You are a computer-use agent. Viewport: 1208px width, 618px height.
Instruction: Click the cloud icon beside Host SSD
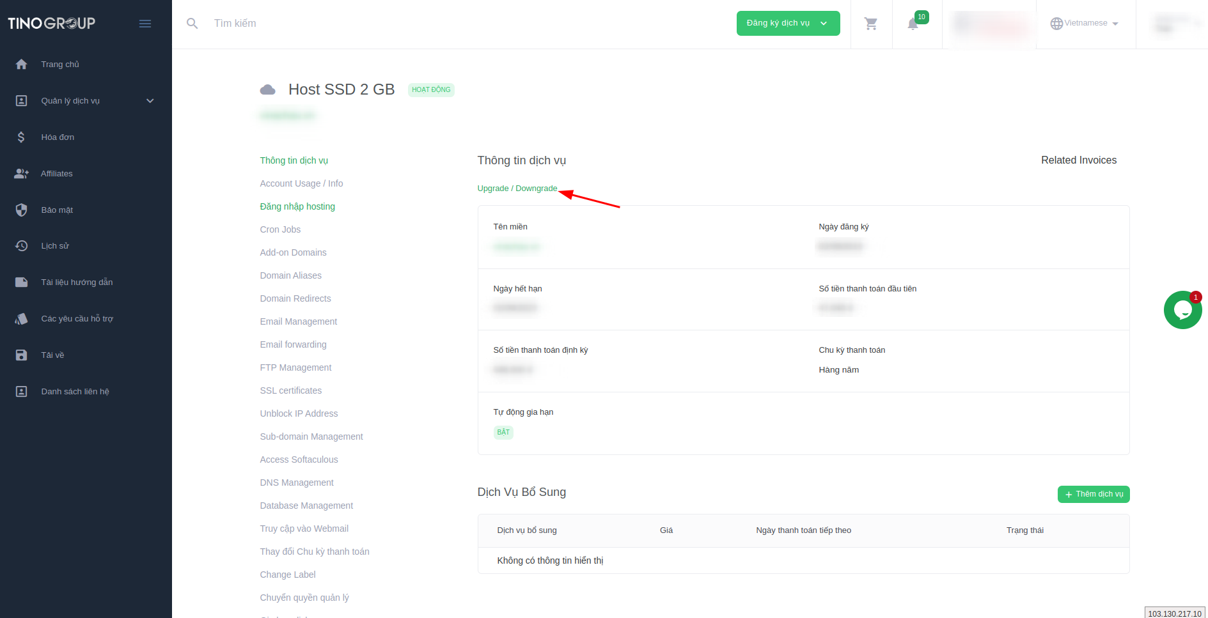[x=267, y=90]
